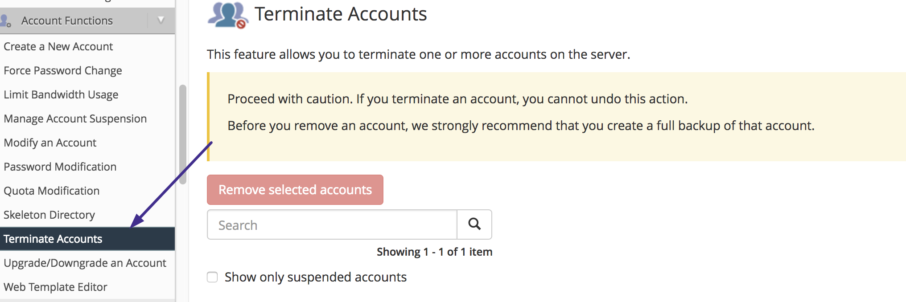Open Upgrade/Downgrade an Account

point(85,263)
